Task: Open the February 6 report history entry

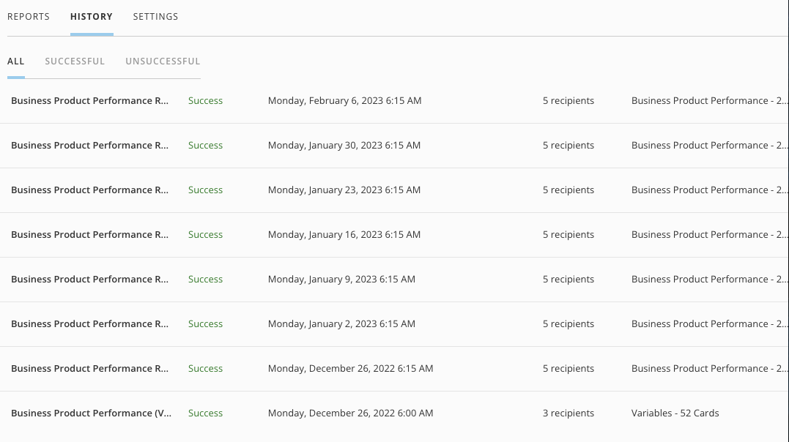Action: (89, 100)
